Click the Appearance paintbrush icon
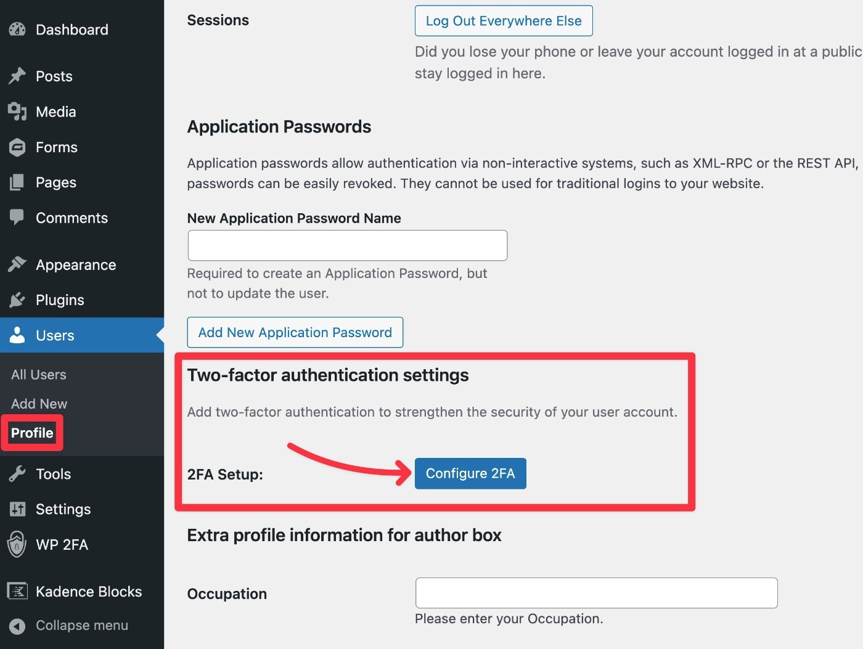 [x=17, y=264]
